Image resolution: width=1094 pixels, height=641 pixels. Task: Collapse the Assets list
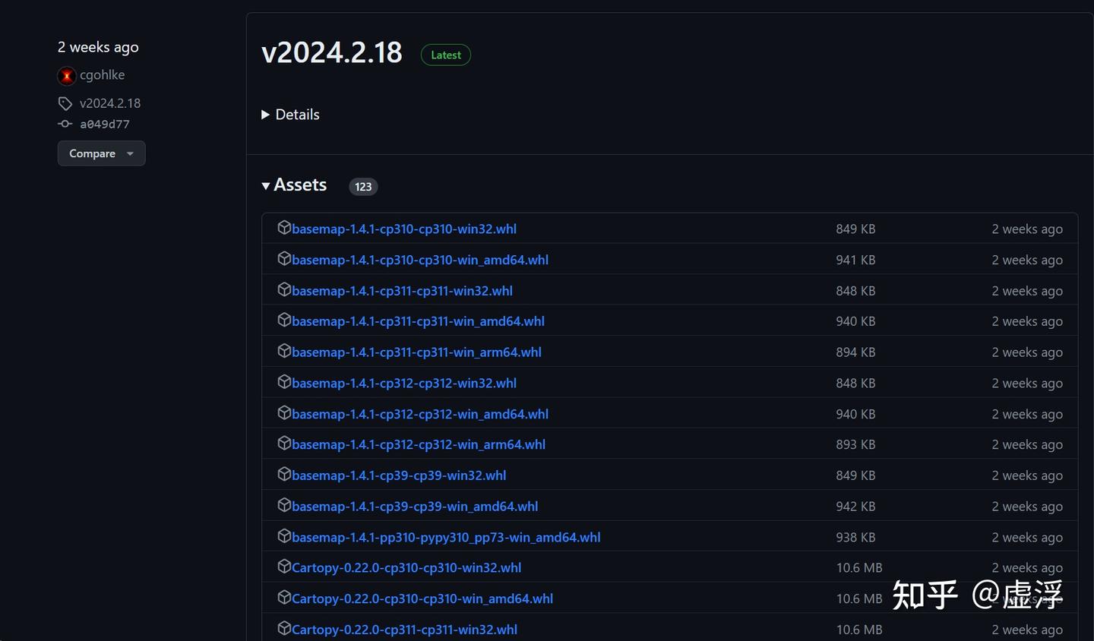[x=294, y=185]
